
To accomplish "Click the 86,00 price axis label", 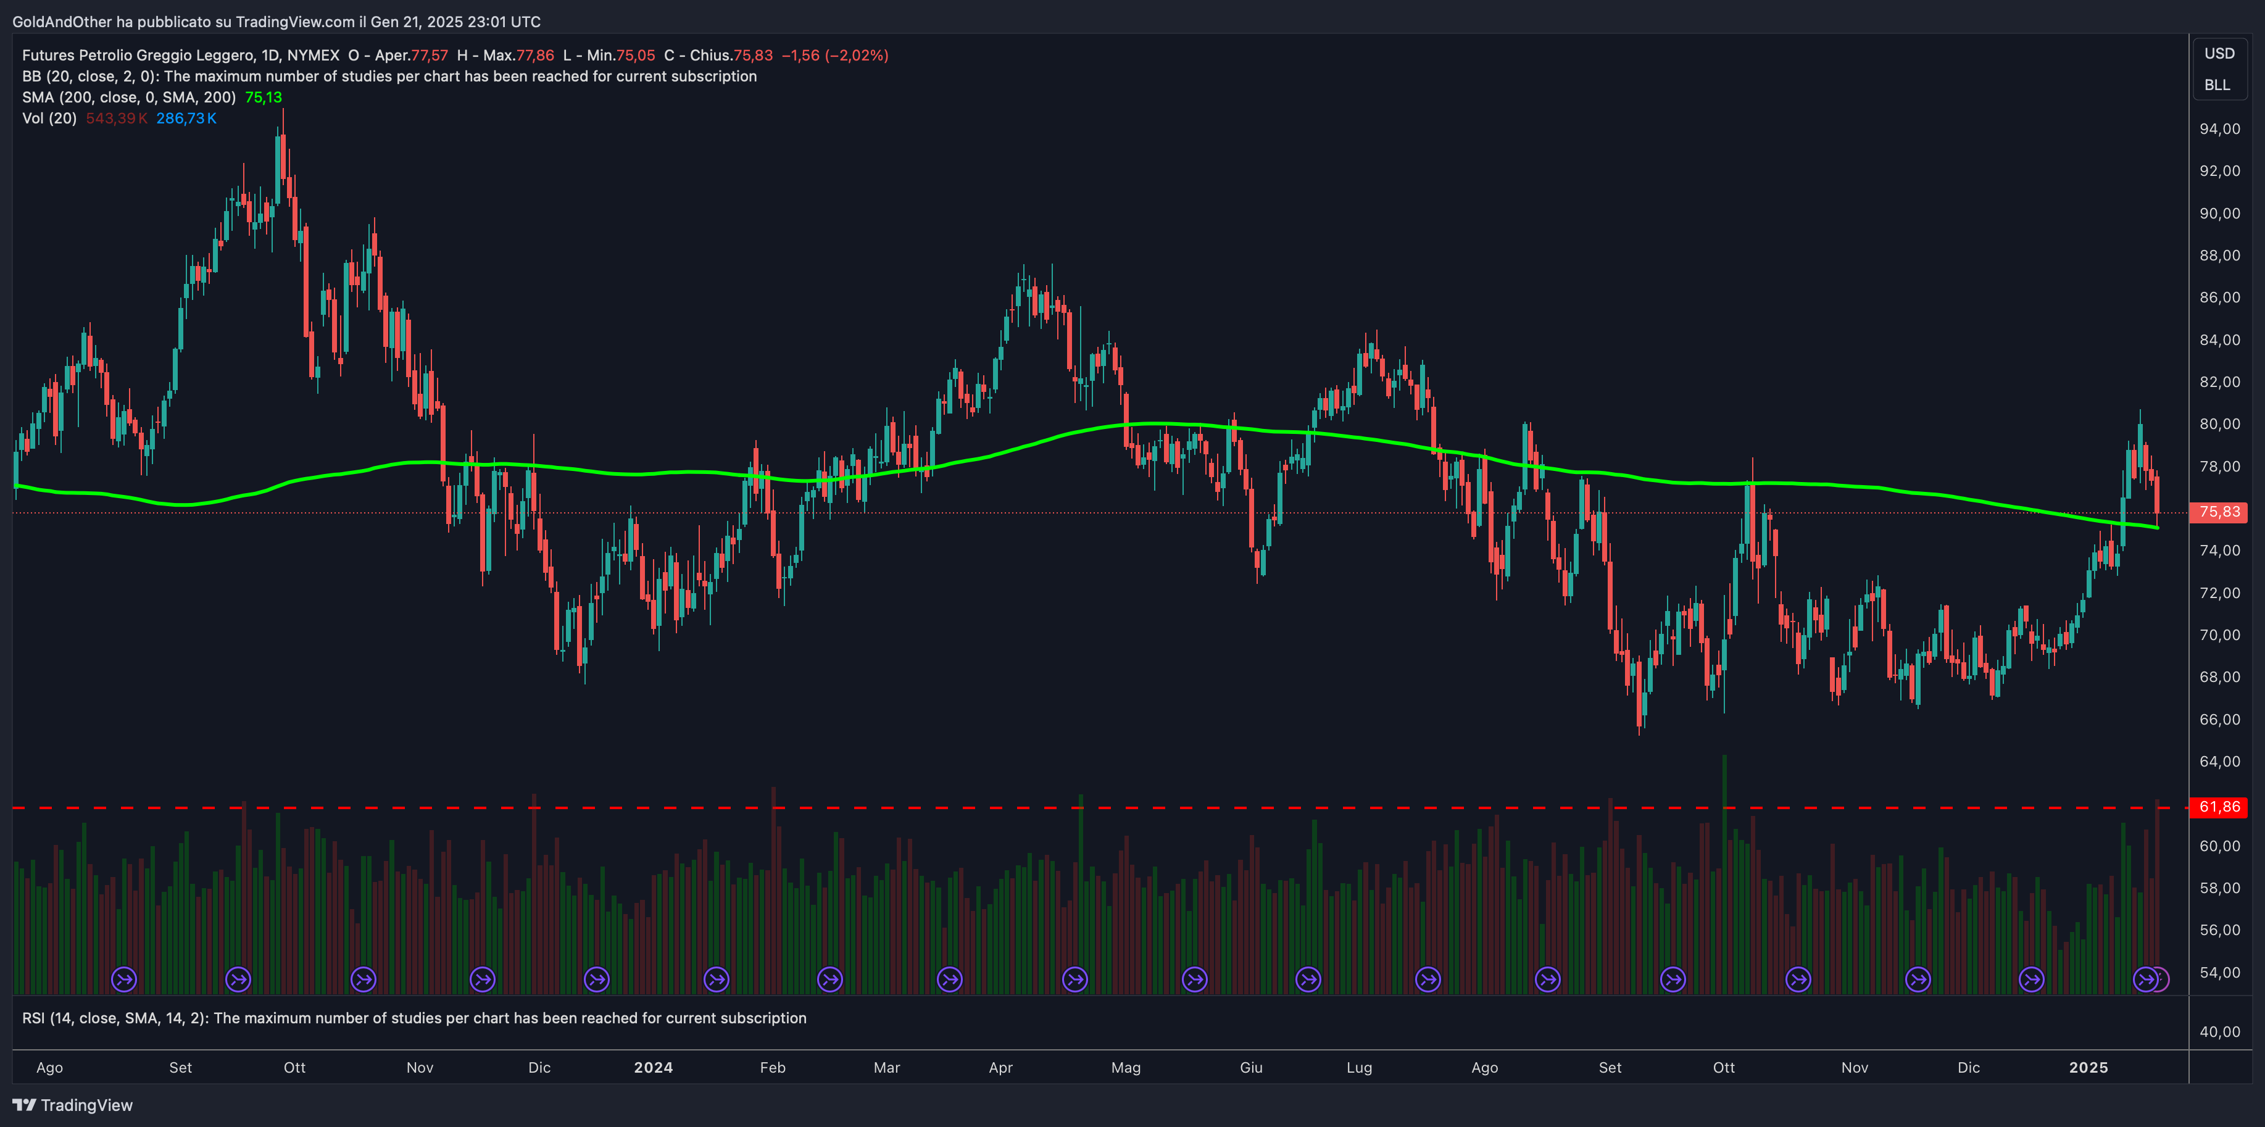I will (x=2219, y=297).
